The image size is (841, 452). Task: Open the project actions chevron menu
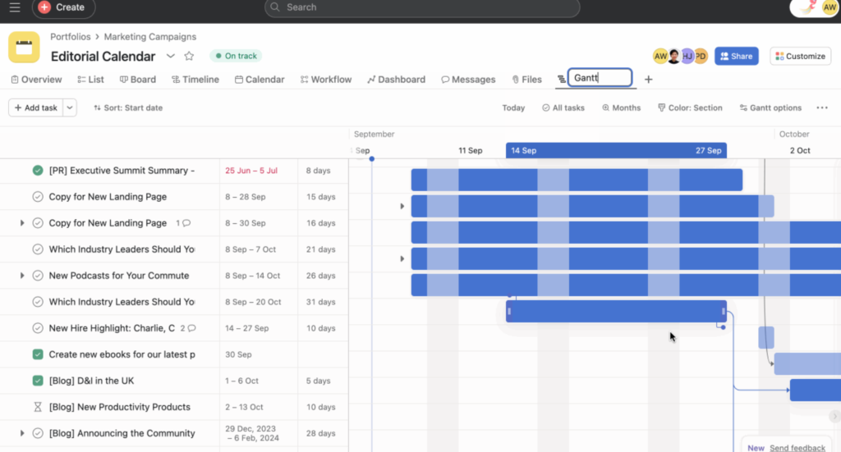[171, 56]
